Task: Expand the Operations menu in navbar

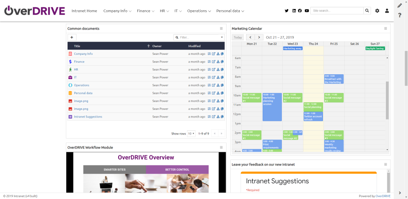Action: point(199,11)
